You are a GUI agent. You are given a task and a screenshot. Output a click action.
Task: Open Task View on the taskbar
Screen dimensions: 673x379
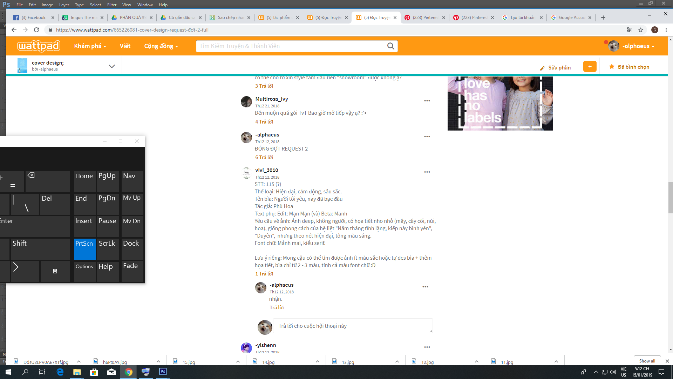tap(42, 372)
